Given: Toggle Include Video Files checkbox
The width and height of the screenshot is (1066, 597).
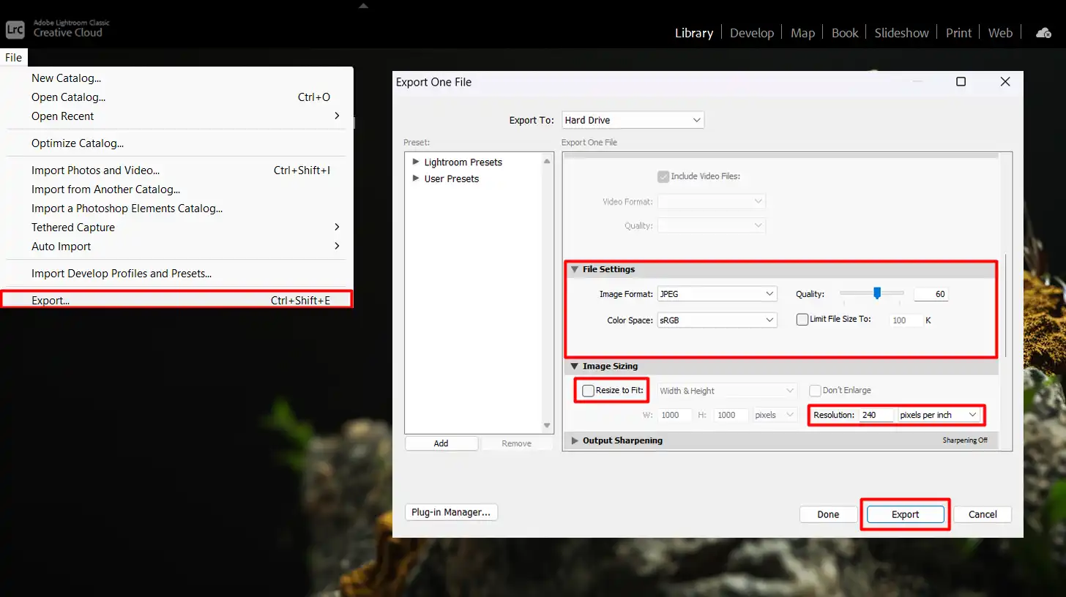Looking at the screenshot, I should click(663, 176).
